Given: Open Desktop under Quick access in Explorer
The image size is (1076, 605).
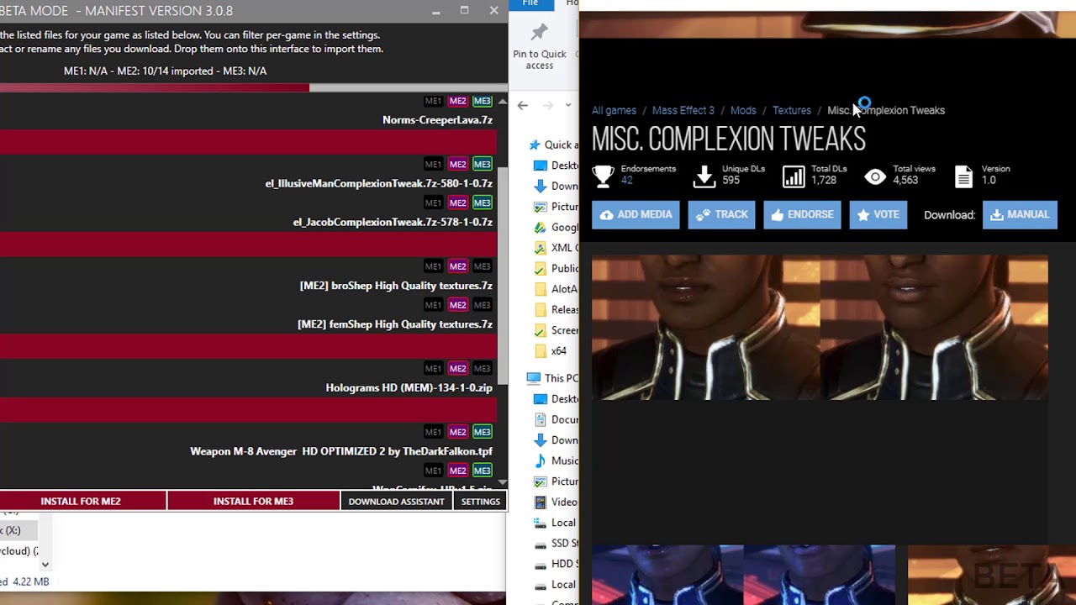Looking at the screenshot, I should point(556,166).
